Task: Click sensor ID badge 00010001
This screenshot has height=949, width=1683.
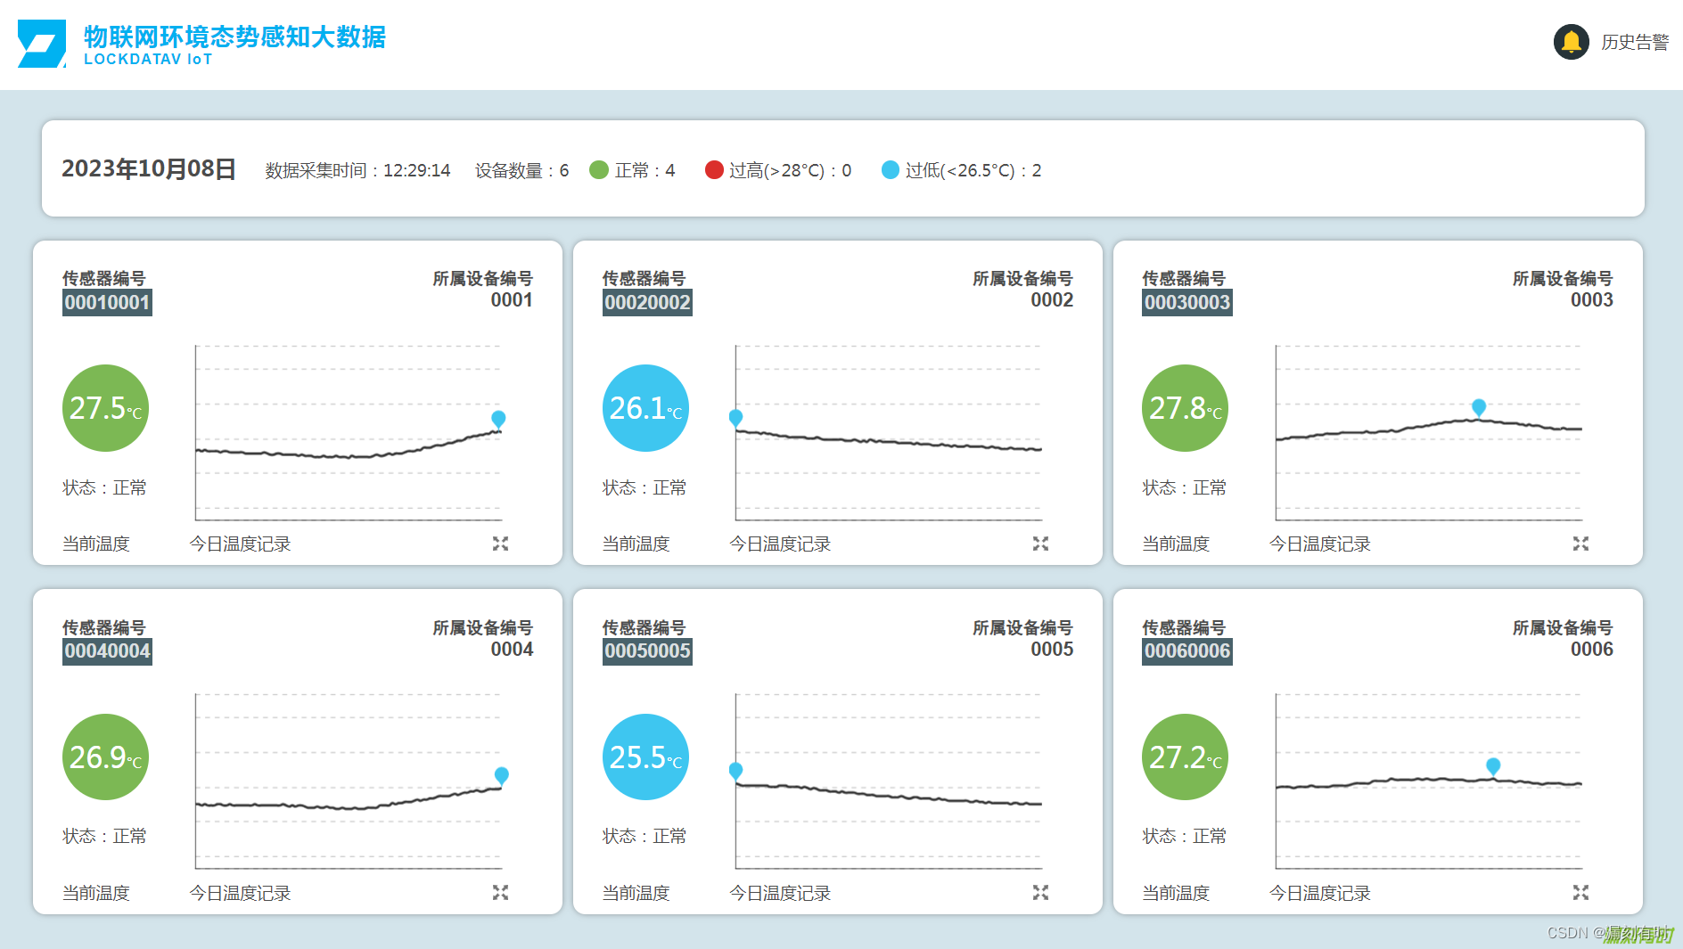Action: (x=107, y=302)
